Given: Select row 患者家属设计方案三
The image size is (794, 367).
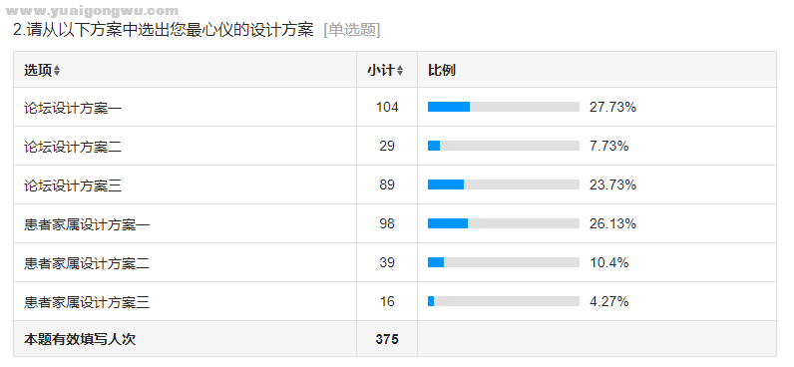Looking at the screenshot, I should [395, 301].
